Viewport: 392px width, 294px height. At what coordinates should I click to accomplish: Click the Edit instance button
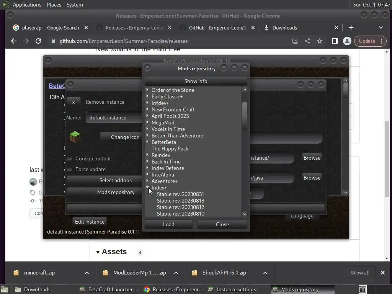(90, 222)
